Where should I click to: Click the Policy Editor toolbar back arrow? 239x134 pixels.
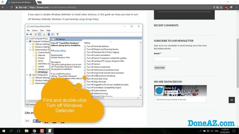click(x=27, y=34)
